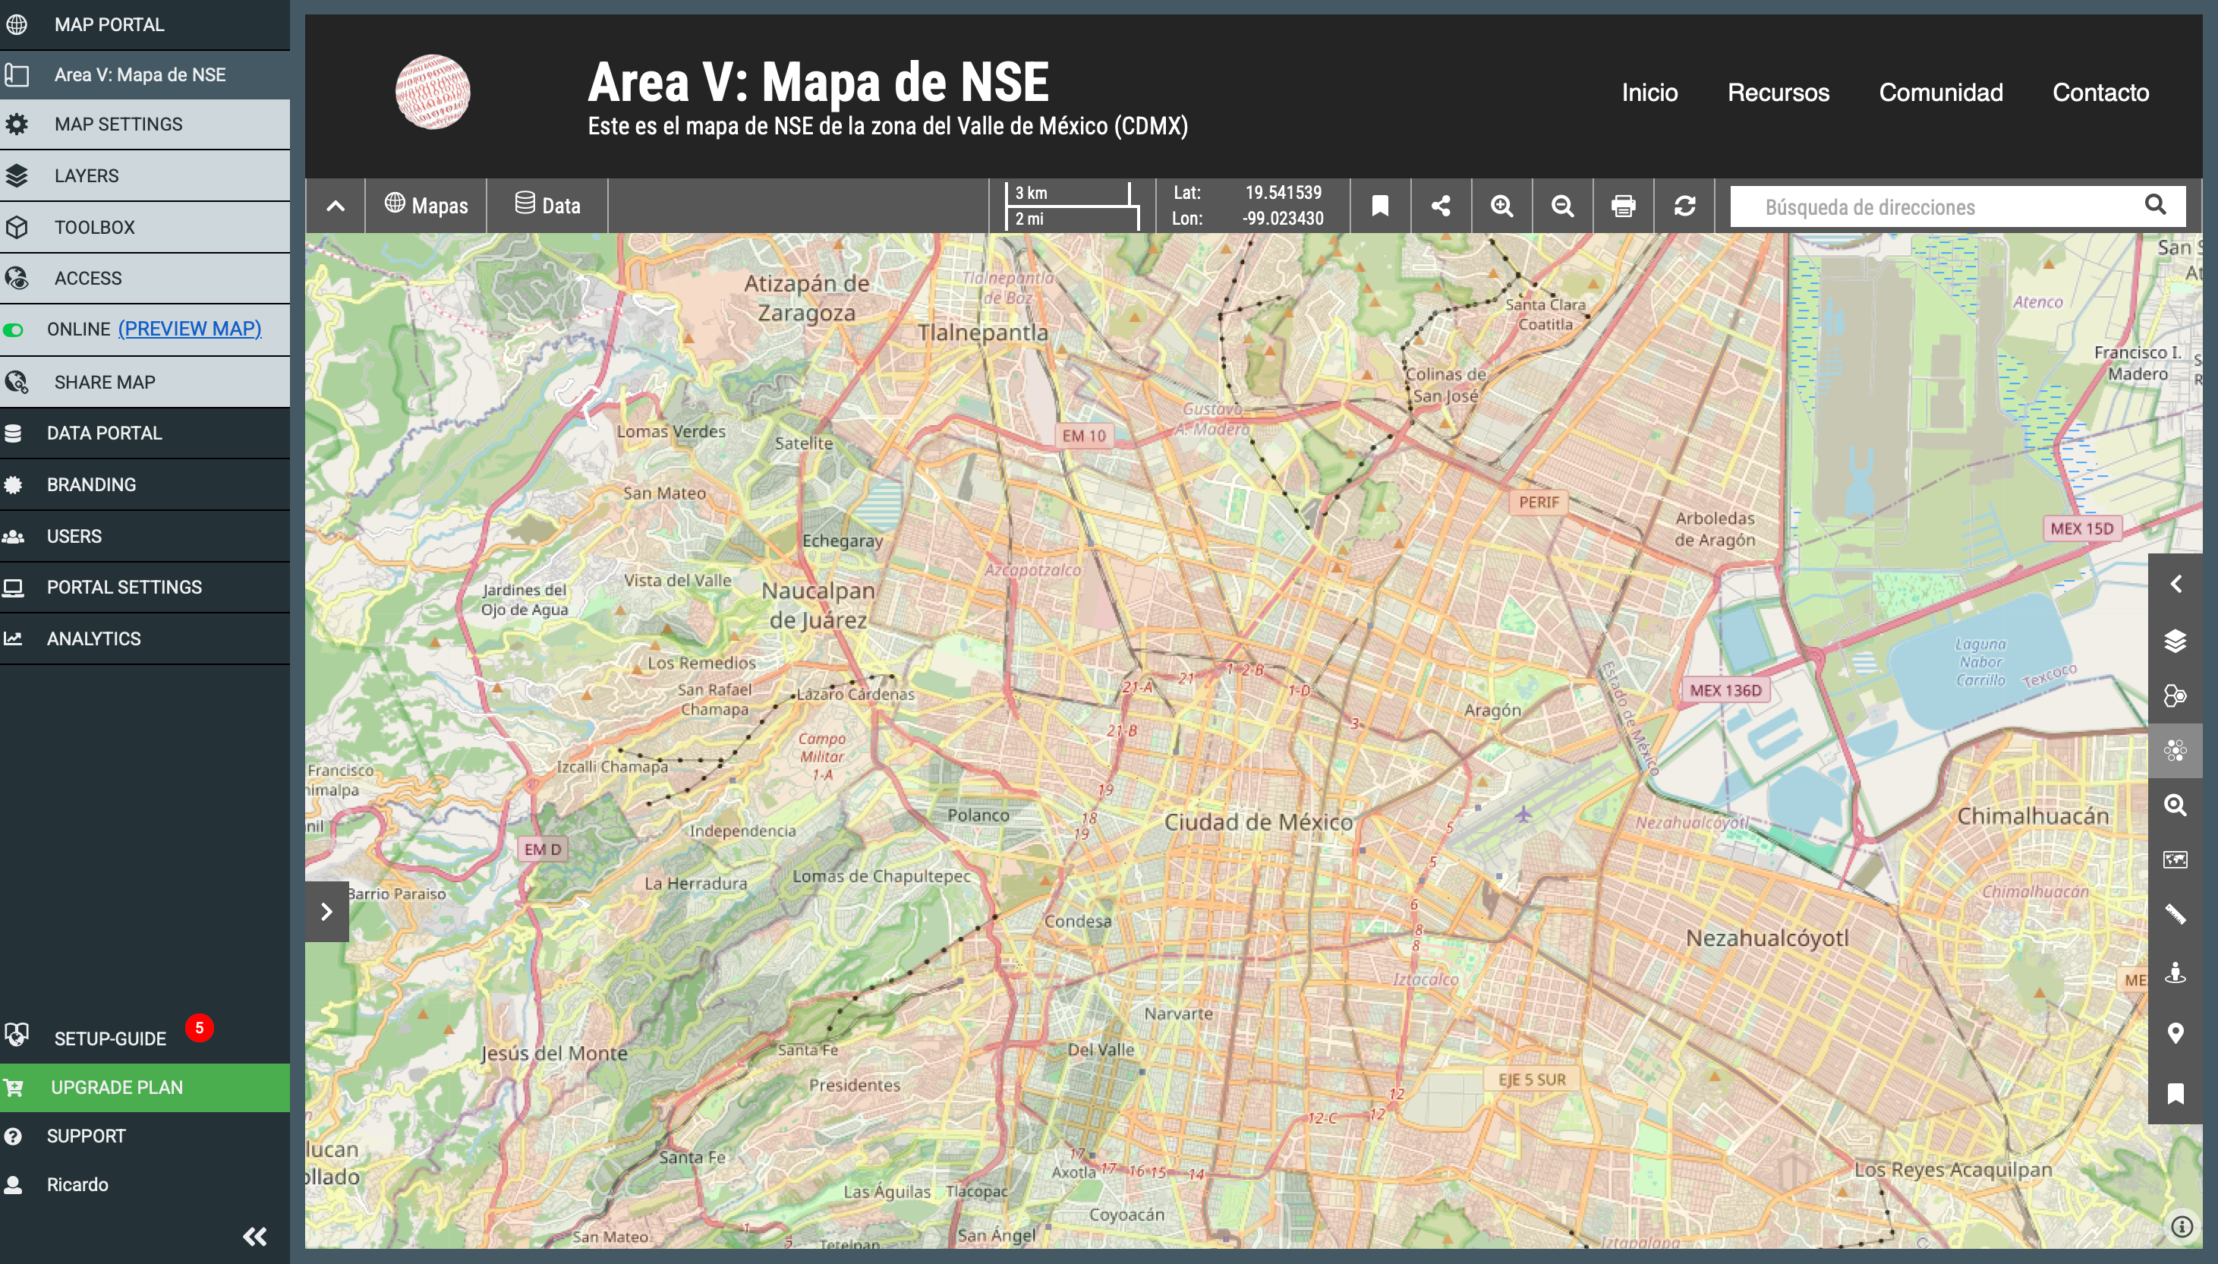This screenshot has height=1264, width=2218.
Task: Open the Mapas dropdown
Action: coord(425,206)
